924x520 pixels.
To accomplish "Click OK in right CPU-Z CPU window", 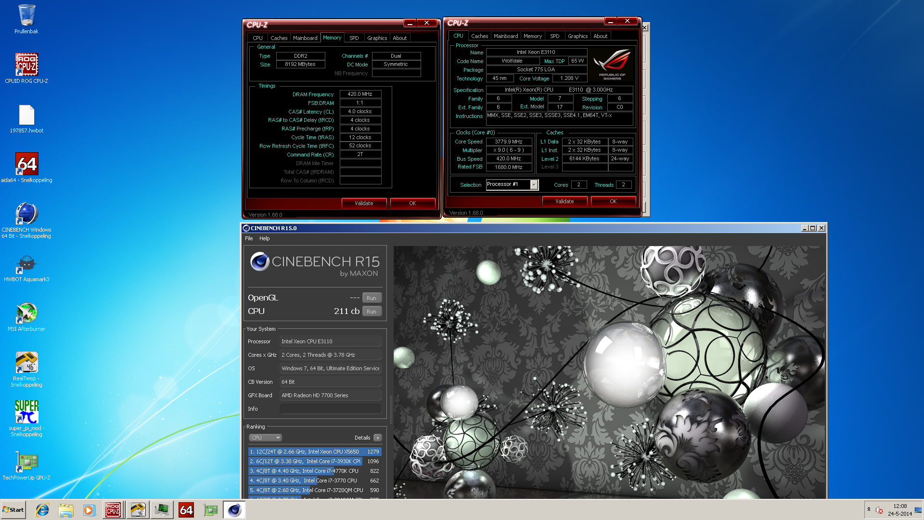I will point(613,201).
